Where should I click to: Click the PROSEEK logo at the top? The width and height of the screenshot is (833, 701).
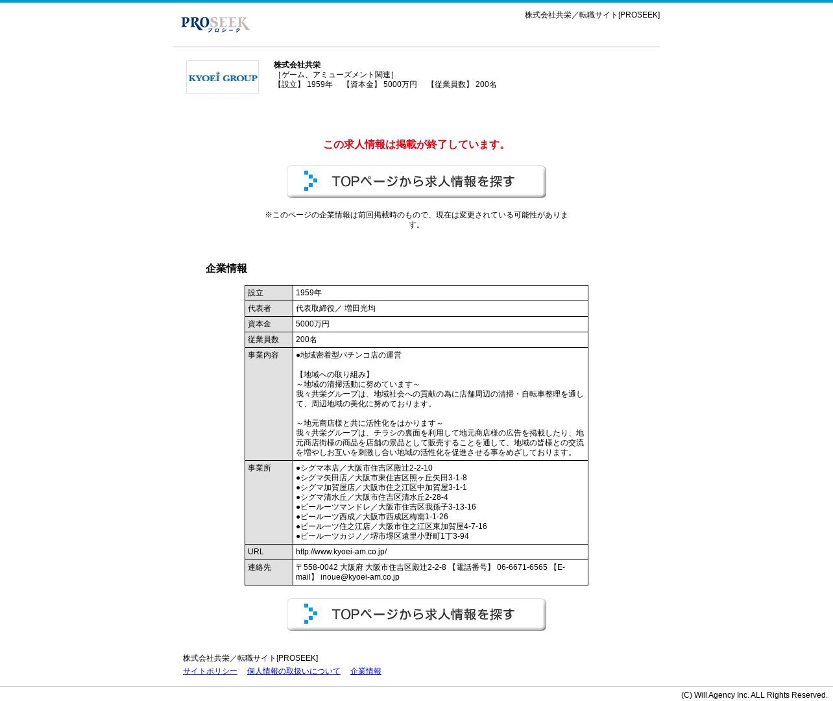click(x=215, y=24)
